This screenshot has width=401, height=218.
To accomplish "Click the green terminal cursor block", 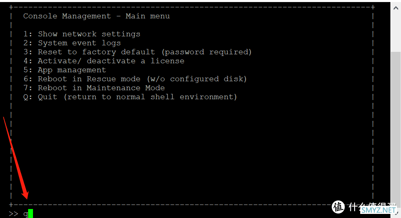I will point(31,214).
